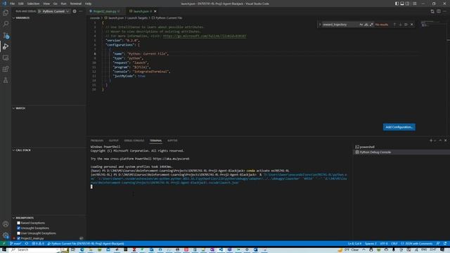Click the find input with reward_trajectory
Image resolution: width=450 pixels, height=253 pixels.
[x=340, y=25]
